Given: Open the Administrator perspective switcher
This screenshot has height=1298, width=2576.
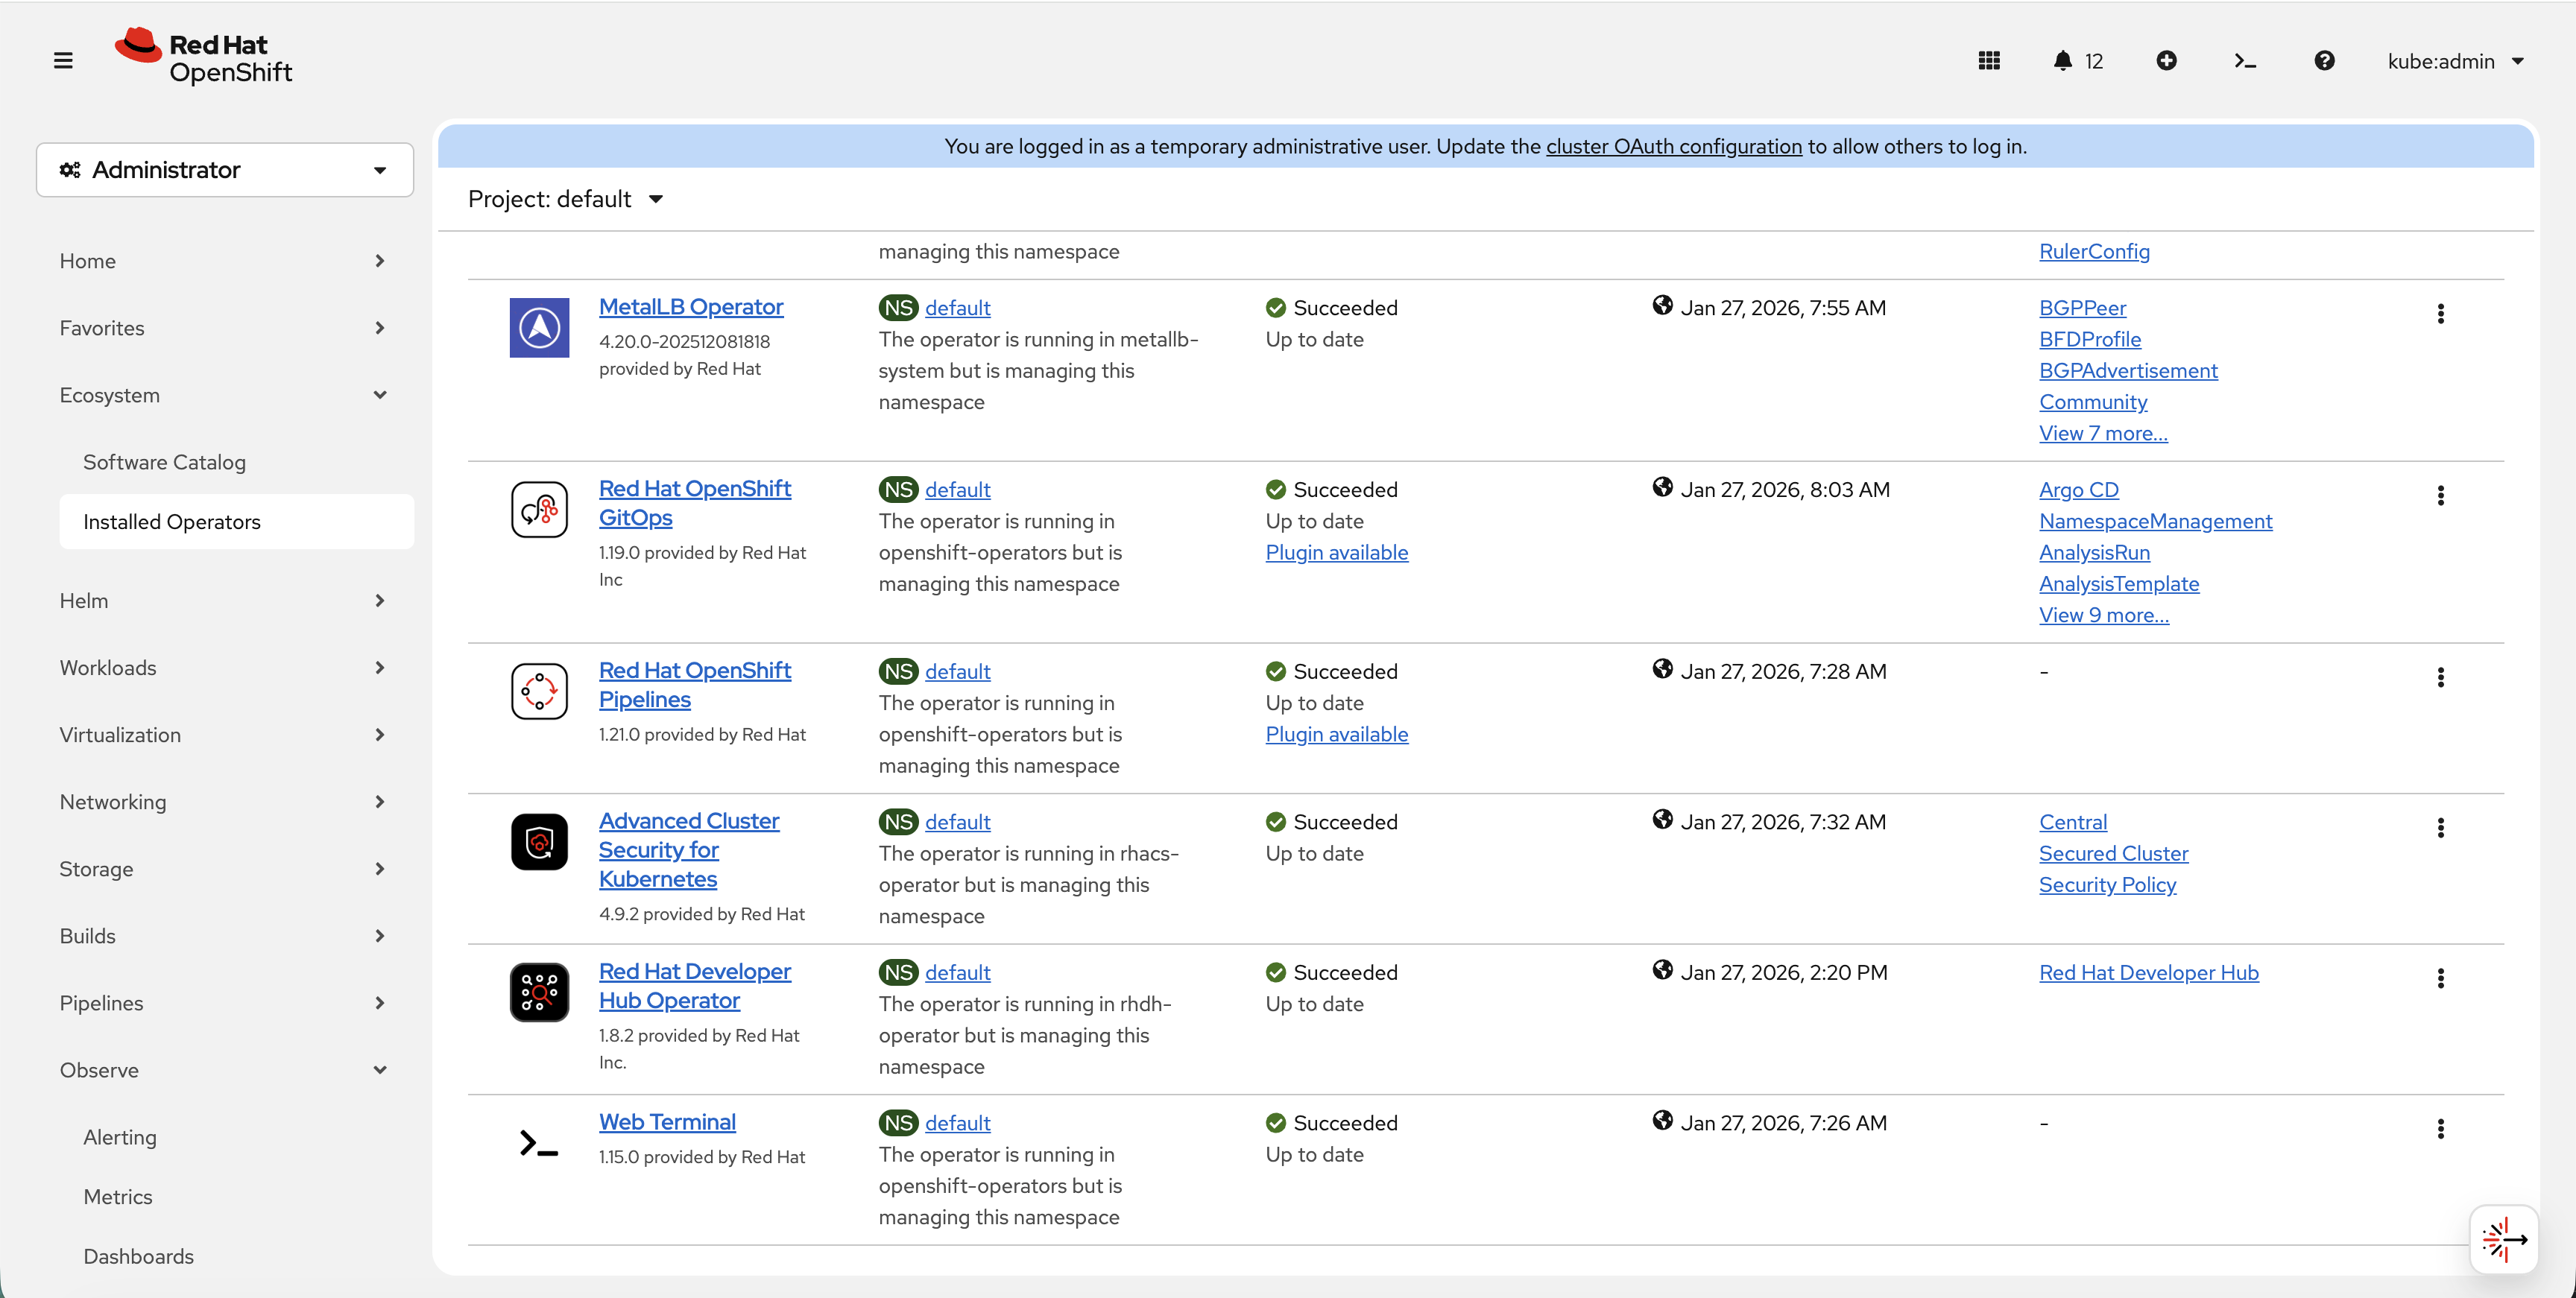Looking at the screenshot, I should pos(224,169).
